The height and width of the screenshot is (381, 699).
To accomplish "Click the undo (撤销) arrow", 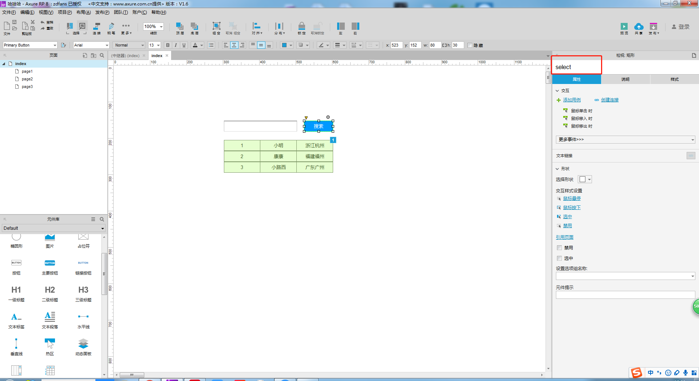I will click(43, 22).
